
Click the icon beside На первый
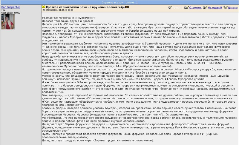pos(205,7)
